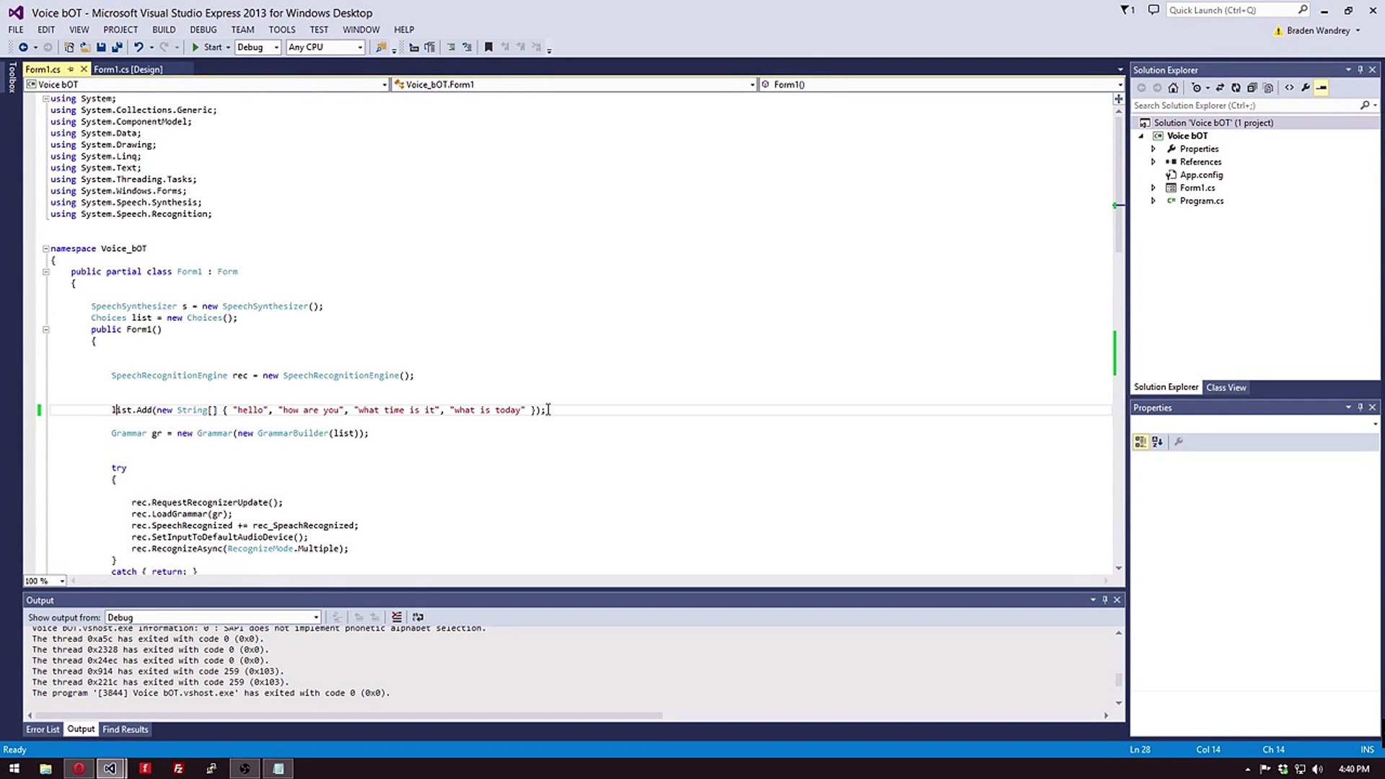Screen dimensions: 1385x779
Task: Click the Navigate Backward toolbar arrow
Action: pyautogui.click(x=23, y=47)
